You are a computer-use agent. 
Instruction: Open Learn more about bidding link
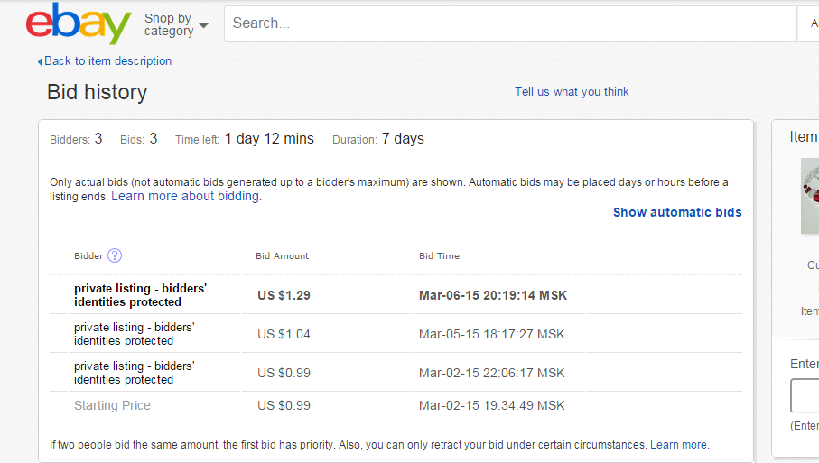point(185,196)
